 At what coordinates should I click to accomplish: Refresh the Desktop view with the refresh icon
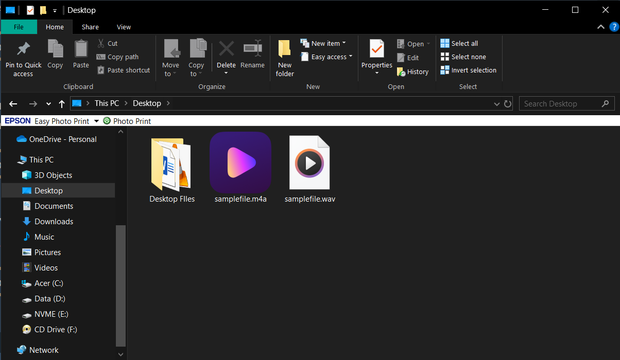508,103
